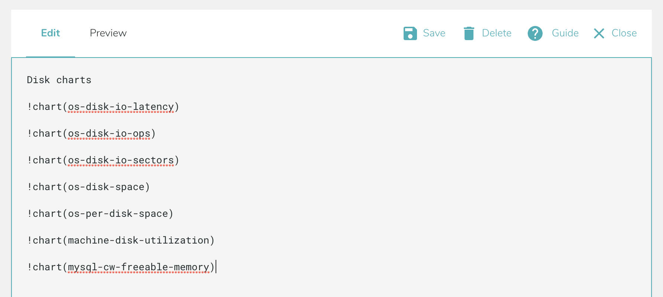This screenshot has height=297, width=663.
Task: Click the Close text label
Action: point(624,33)
